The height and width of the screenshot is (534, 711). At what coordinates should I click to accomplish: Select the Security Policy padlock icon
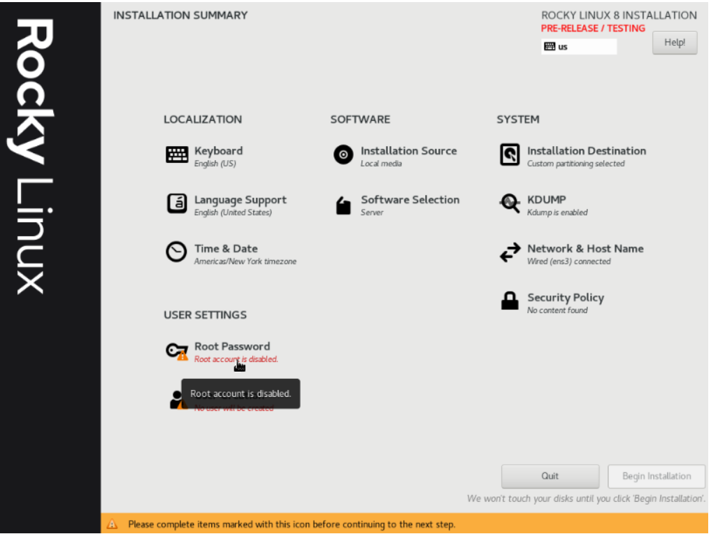pyautogui.click(x=510, y=301)
